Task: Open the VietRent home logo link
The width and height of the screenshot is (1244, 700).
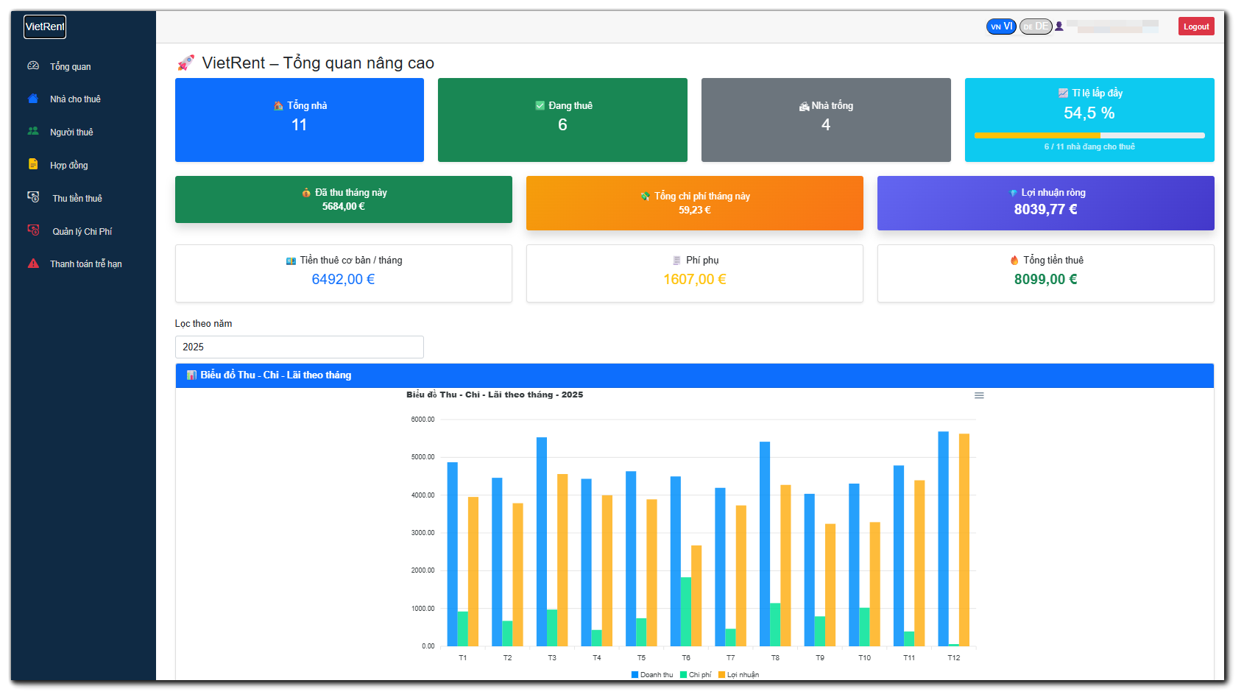Action: [x=44, y=26]
